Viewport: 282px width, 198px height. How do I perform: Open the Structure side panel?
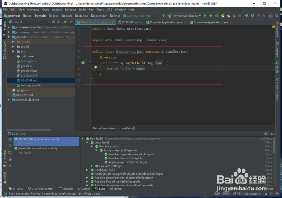[x=5, y=50]
